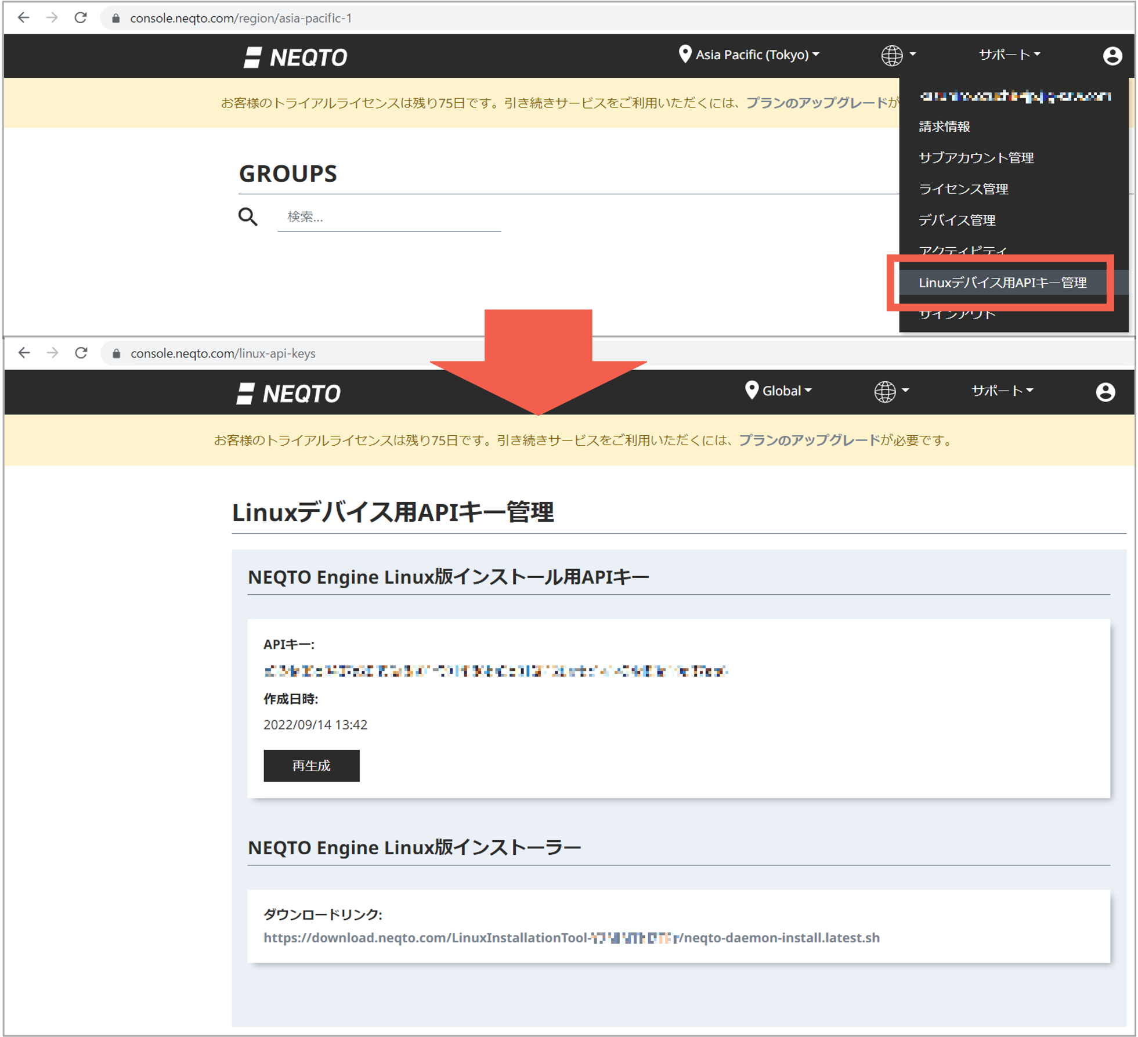Viewport: 1138px width, 1037px height.
Task: Click the user account profile icon
Action: coord(1112,56)
